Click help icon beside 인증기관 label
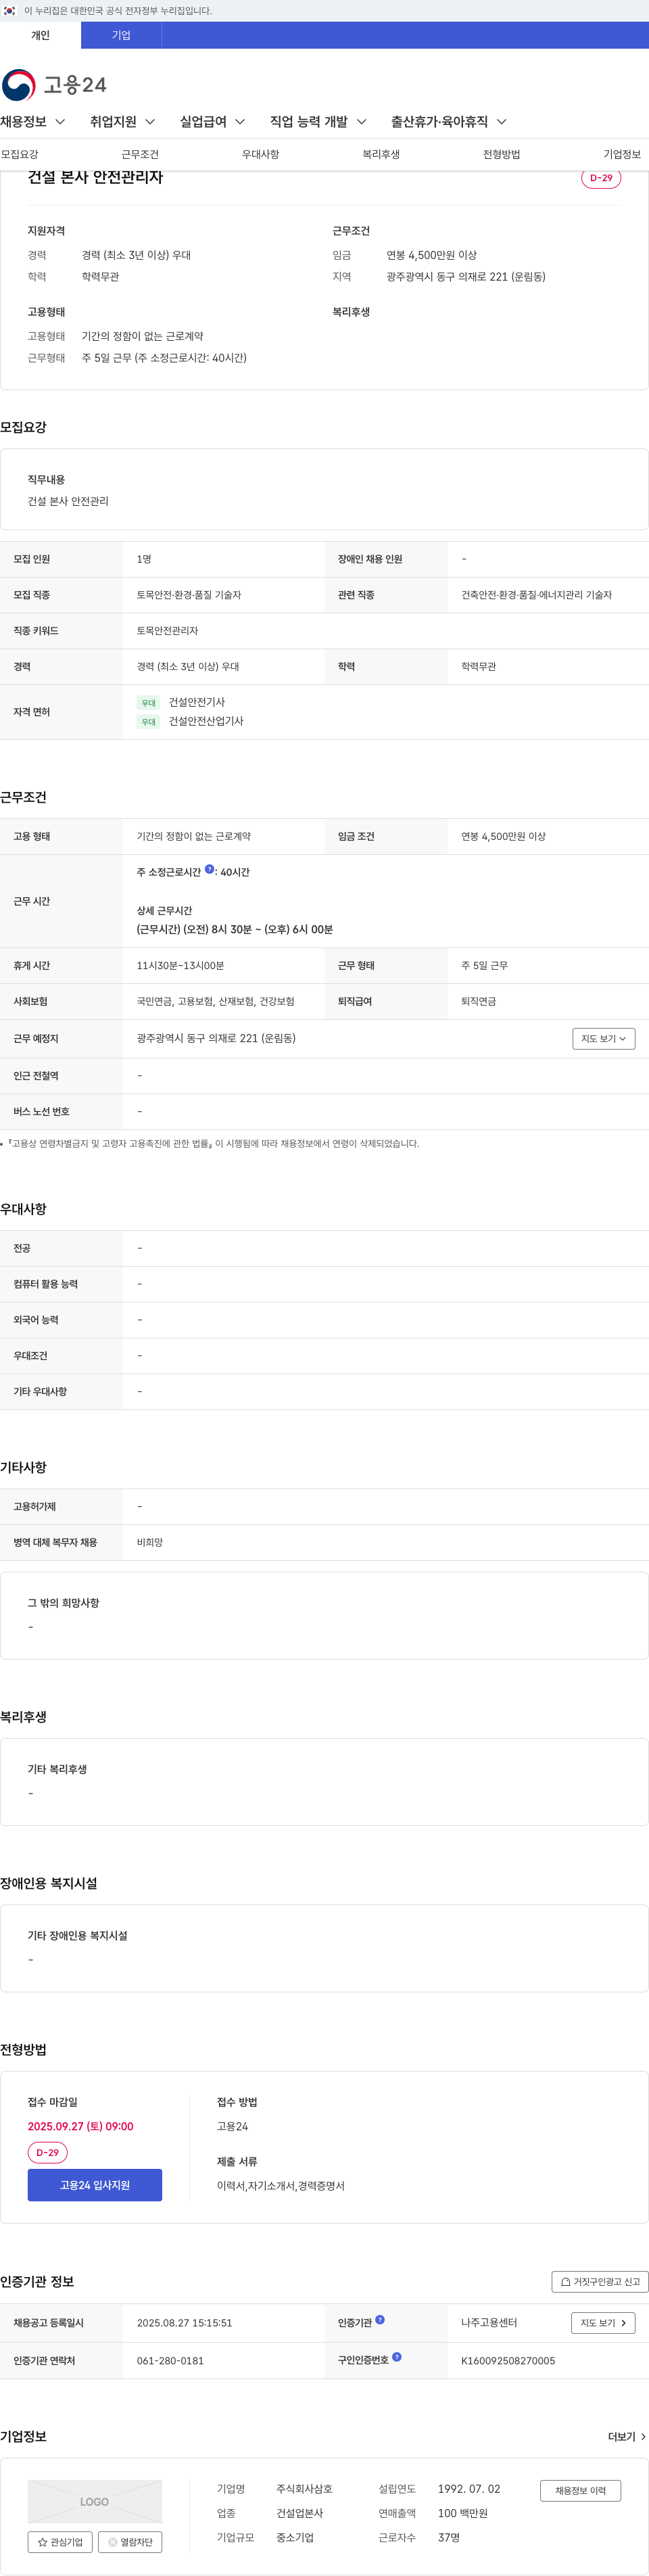This screenshot has width=649, height=2576. point(380,2320)
